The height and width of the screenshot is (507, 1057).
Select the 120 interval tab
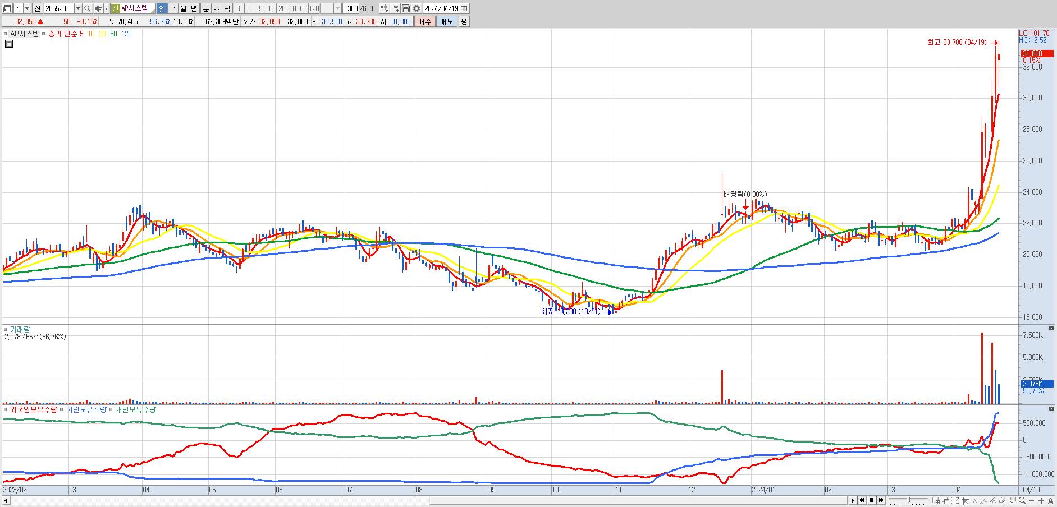click(314, 8)
